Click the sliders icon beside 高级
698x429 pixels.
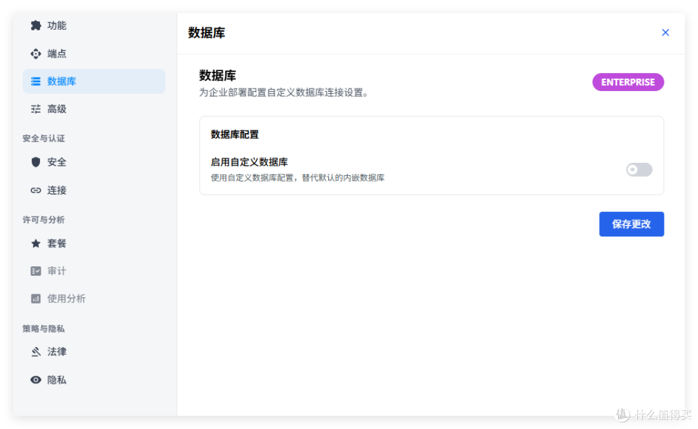click(36, 109)
